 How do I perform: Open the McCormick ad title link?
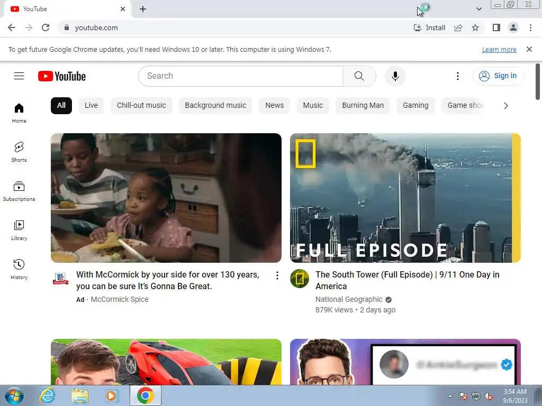pyautogui.click(x=168, y=280)
